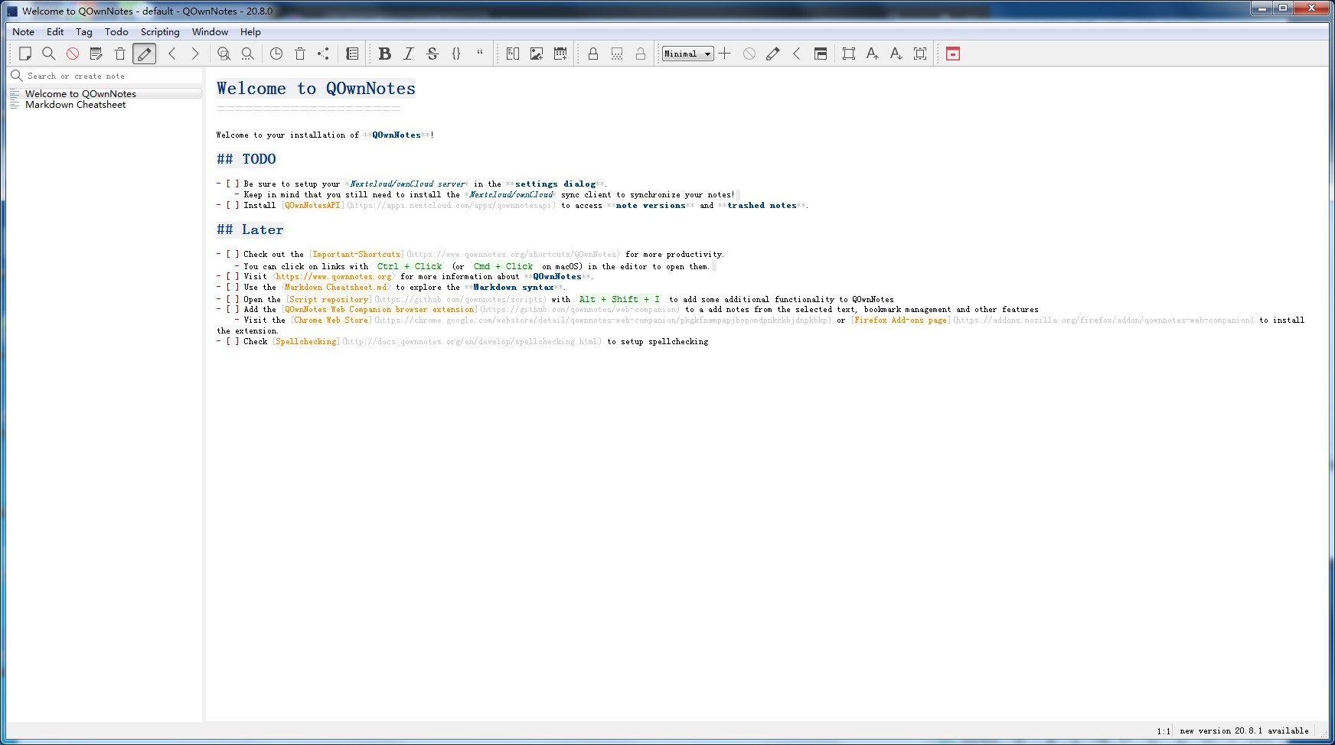The image size is (1335, 745).
Task: Toggle note edit mode pencil button
Action: 144,54
